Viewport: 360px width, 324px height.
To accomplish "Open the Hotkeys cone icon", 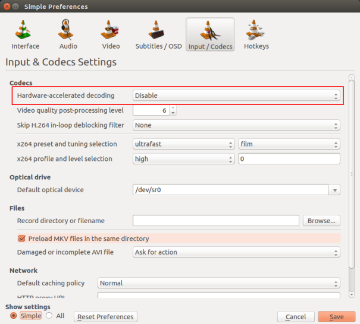I will [x=255, y=29].
